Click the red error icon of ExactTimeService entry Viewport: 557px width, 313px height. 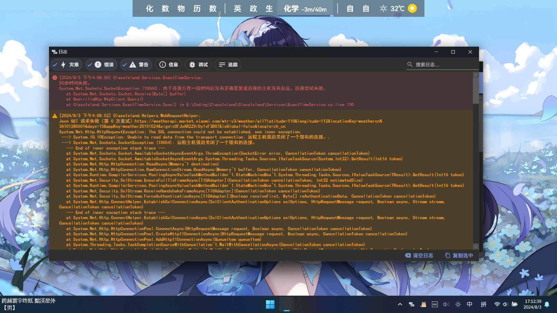tap(55, 78)
